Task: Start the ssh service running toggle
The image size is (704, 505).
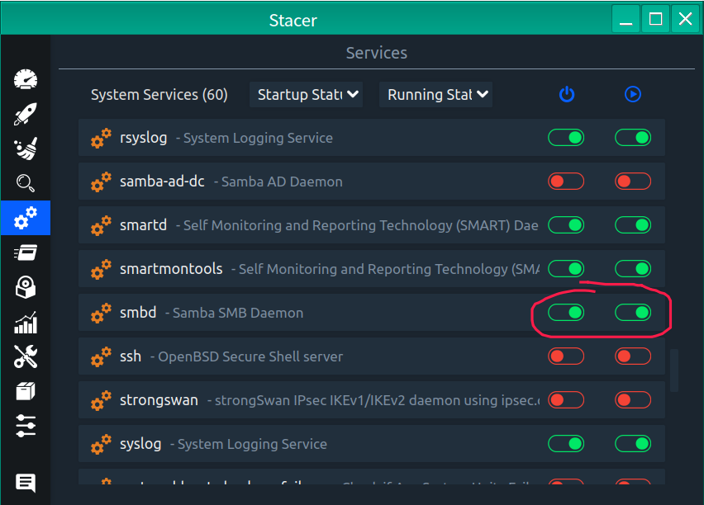Action: click(633, 356)
